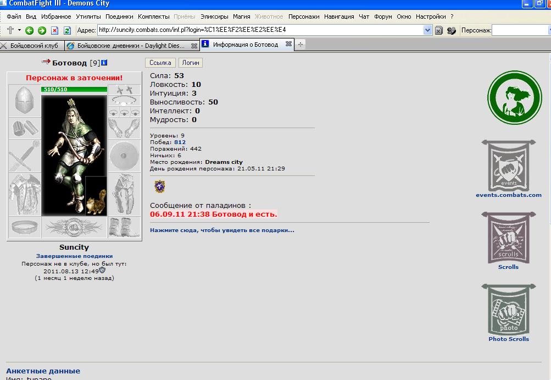Open the wins count 812 link
The width and height of the screenshot is (551, 380).
(180, 142)
